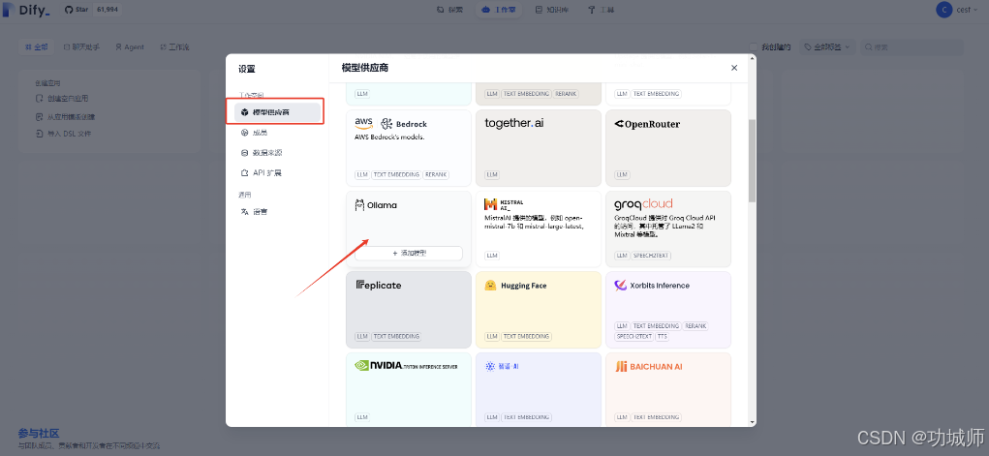Open the 模型供应商 settings section
The height and width of the screenshot is (456, 989).
278,112
